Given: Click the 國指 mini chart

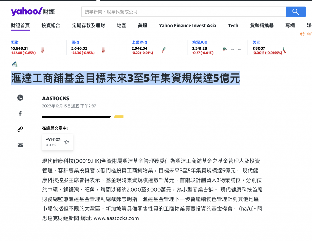Looking at the screenshot, I should coord(111,50).
